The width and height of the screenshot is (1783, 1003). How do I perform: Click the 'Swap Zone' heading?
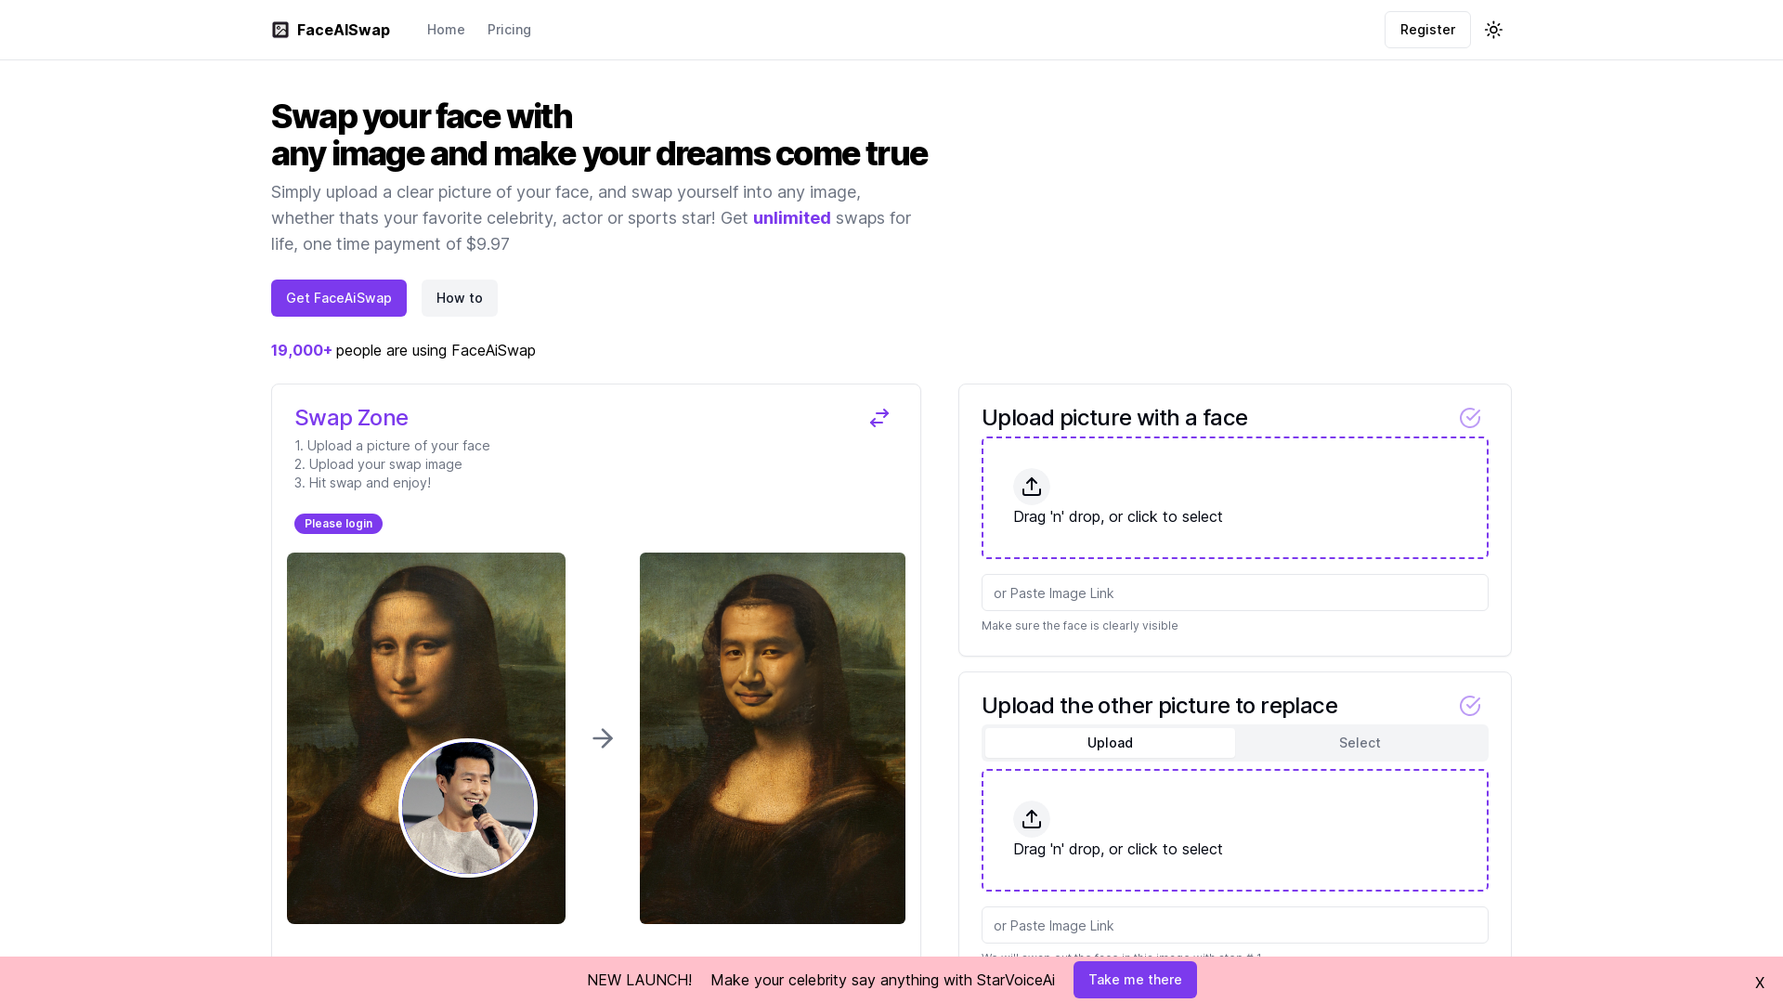pyautogui.click(x=351, y=418)
